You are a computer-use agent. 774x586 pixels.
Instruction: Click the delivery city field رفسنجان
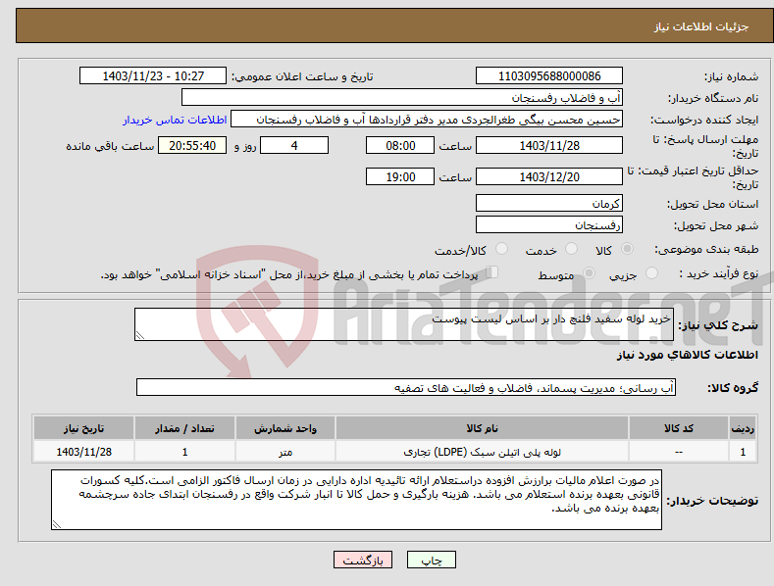(x=549, y=225)
